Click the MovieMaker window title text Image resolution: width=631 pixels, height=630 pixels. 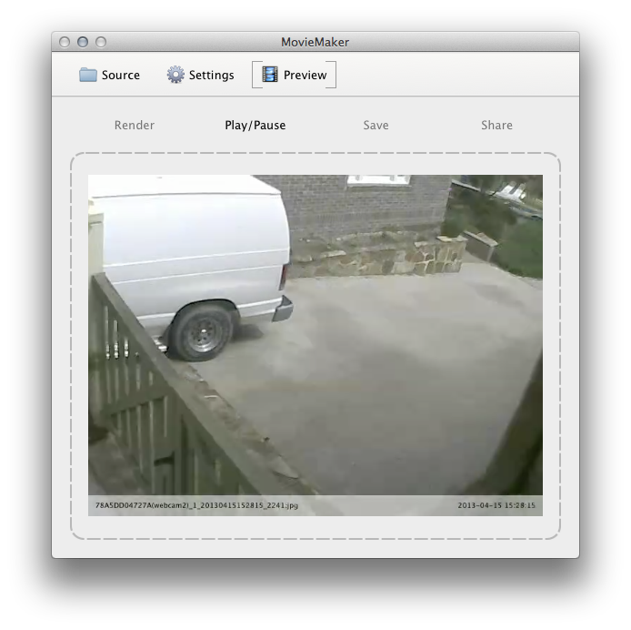pos(315,42)
